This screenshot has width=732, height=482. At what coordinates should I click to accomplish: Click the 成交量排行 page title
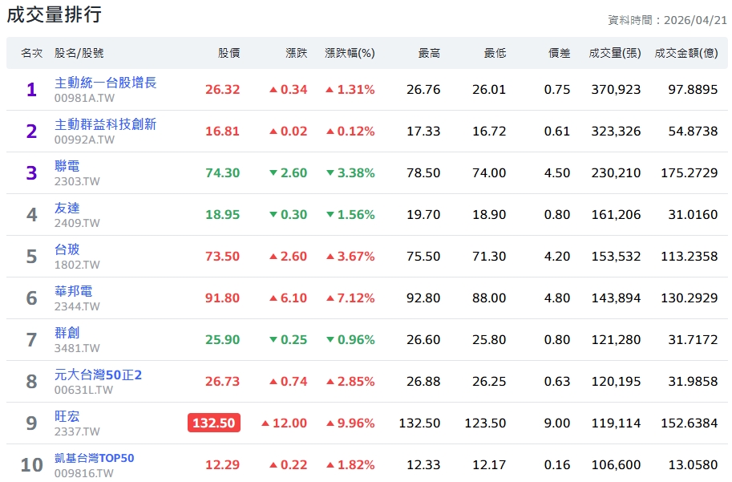54,14
